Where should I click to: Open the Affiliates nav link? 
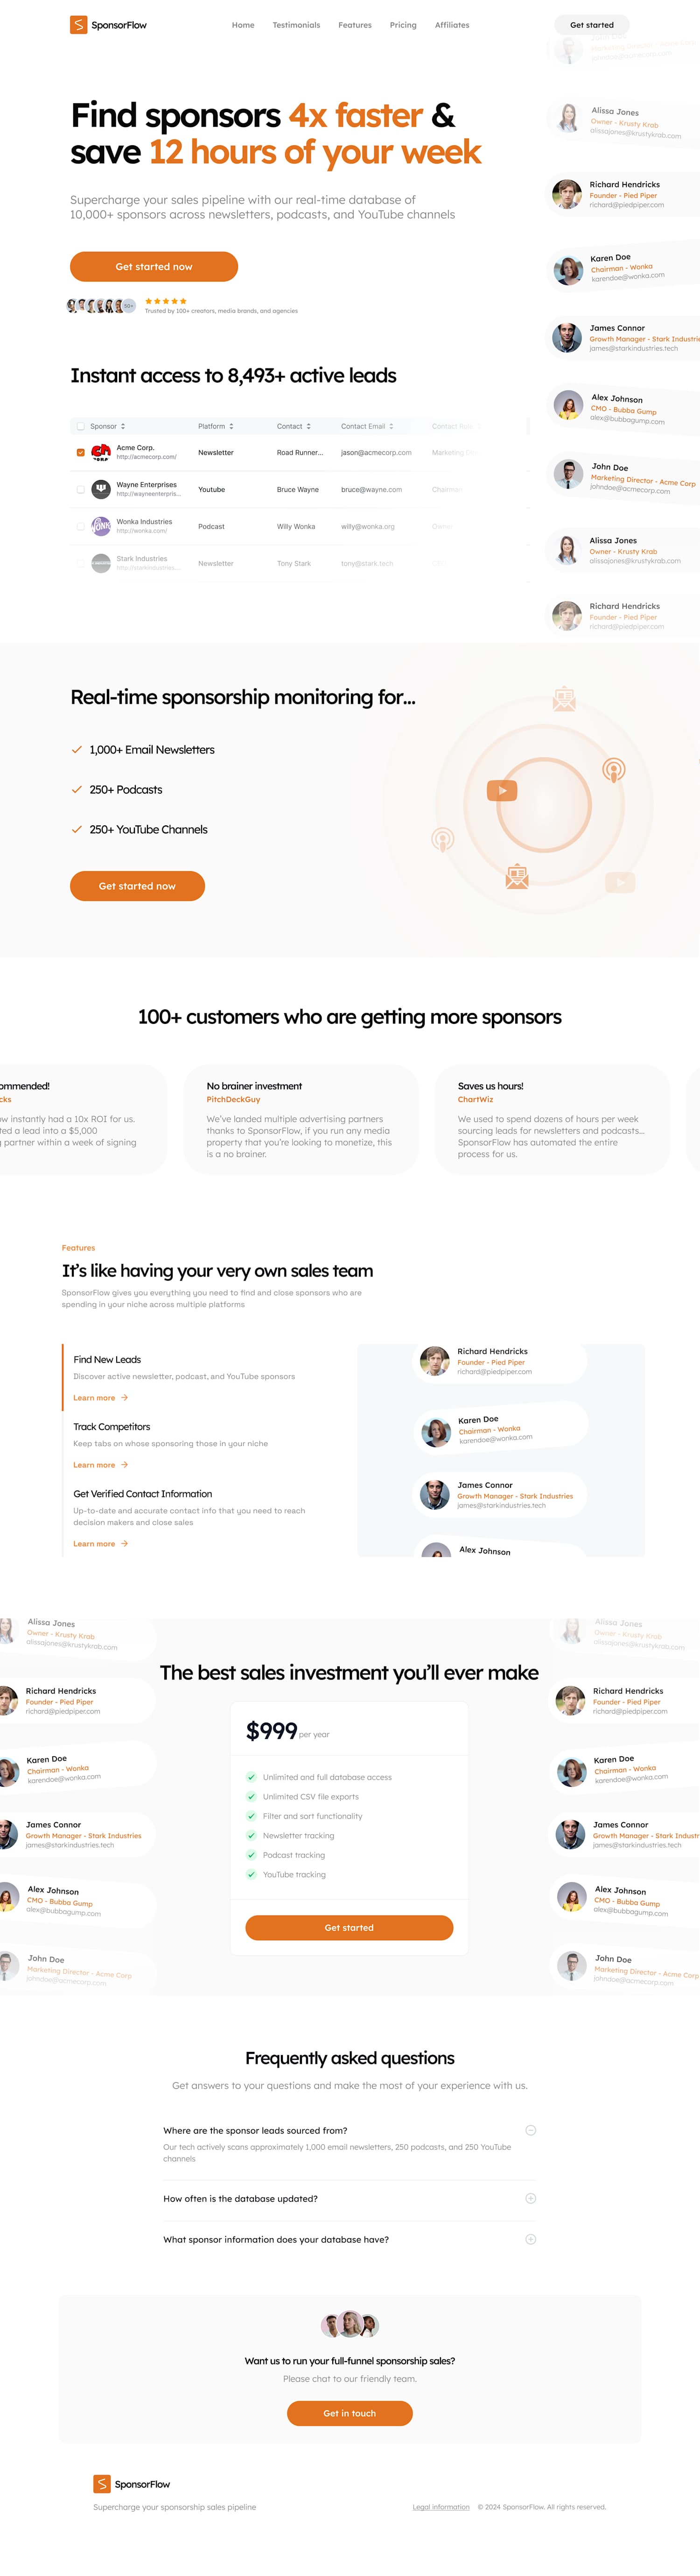click(x=452, y=25)
